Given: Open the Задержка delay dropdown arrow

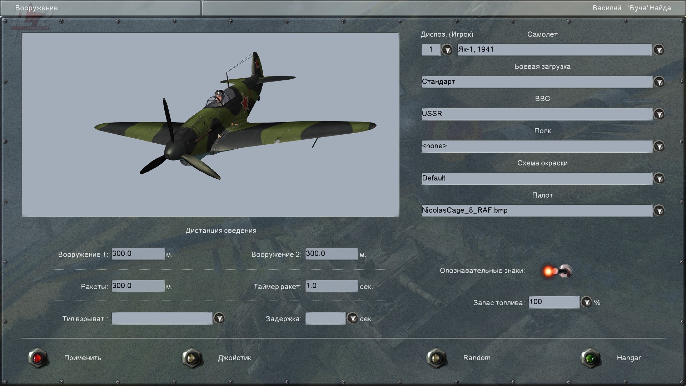Looking at the screenshot, I should pos(352,318).
